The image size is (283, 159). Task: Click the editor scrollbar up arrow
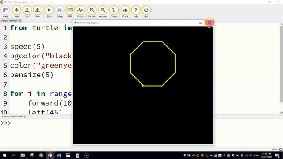[281, 24]
